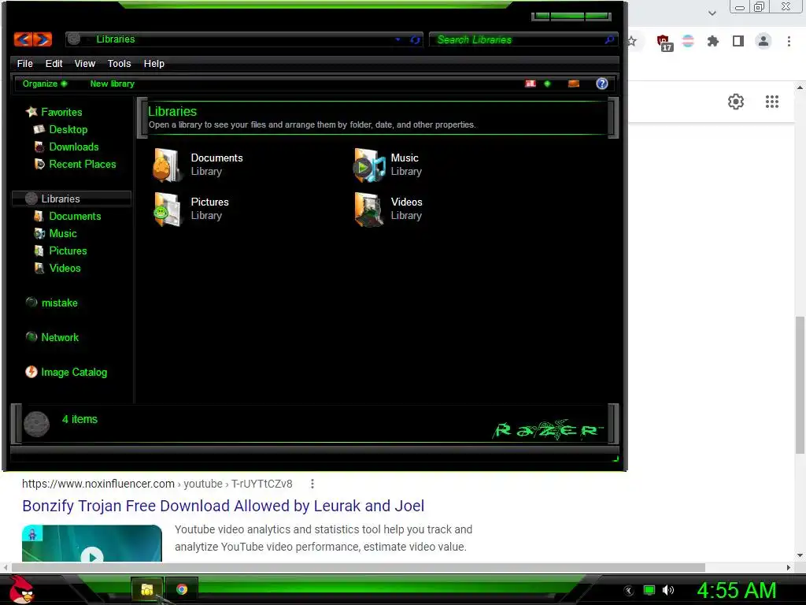The image size is (806, 605).
Task: Open the Google apps grid icon
Action: pos(772,102)
